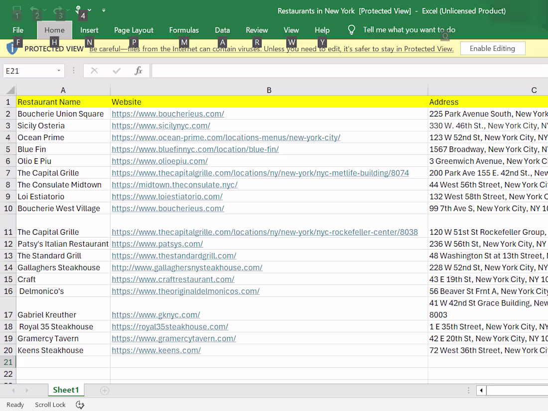
Task: Switch to the Formulas ribbon tab
Action: [x=184, y=30]
